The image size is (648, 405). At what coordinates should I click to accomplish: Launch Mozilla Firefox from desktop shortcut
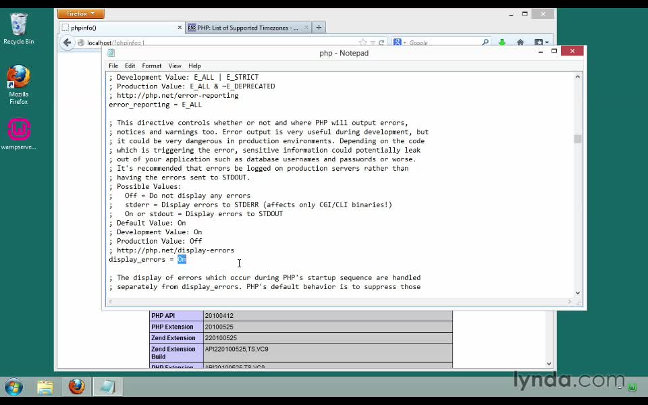[x=18, y=84]
